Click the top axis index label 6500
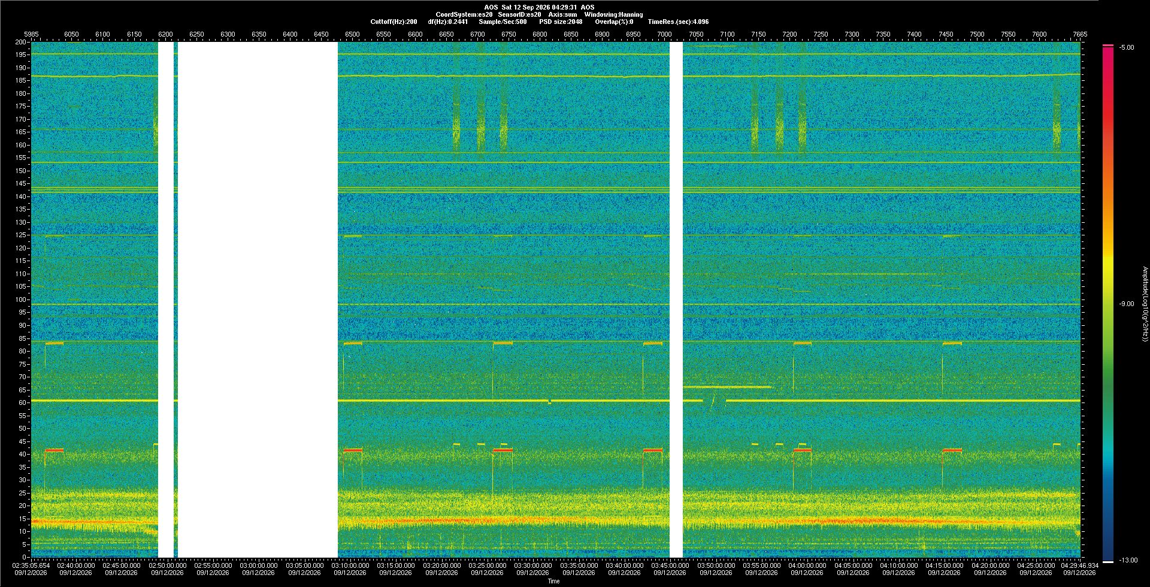The image size is (1150, 587). coord(352,35)
